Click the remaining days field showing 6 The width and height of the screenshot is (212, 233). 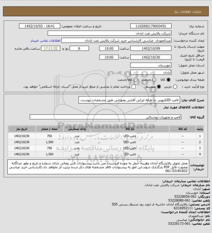click(x=79, y=49)
